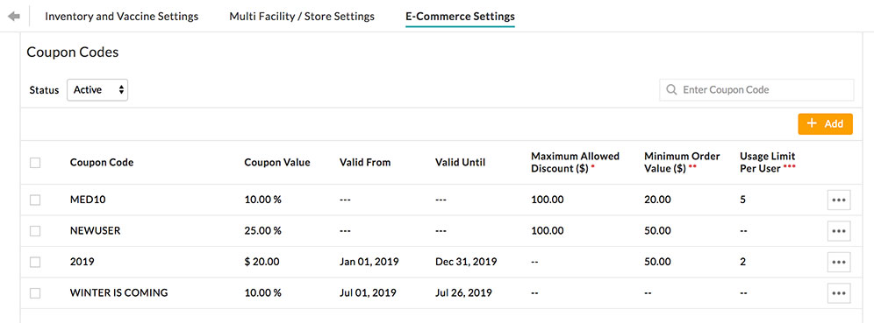
Task: Click the 20.00 minimum order value for MED10
Action: tap(657, 200)
